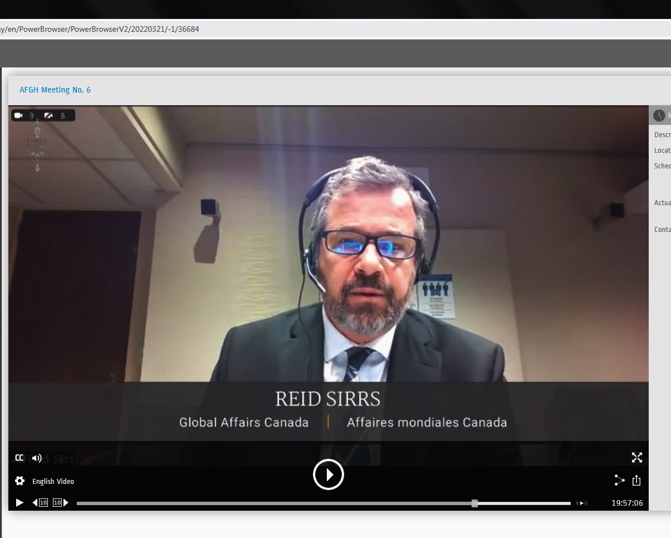Open the AFGH Meeting No. 6 link
The height and width of the screenshot is (538, 671).
55,90
